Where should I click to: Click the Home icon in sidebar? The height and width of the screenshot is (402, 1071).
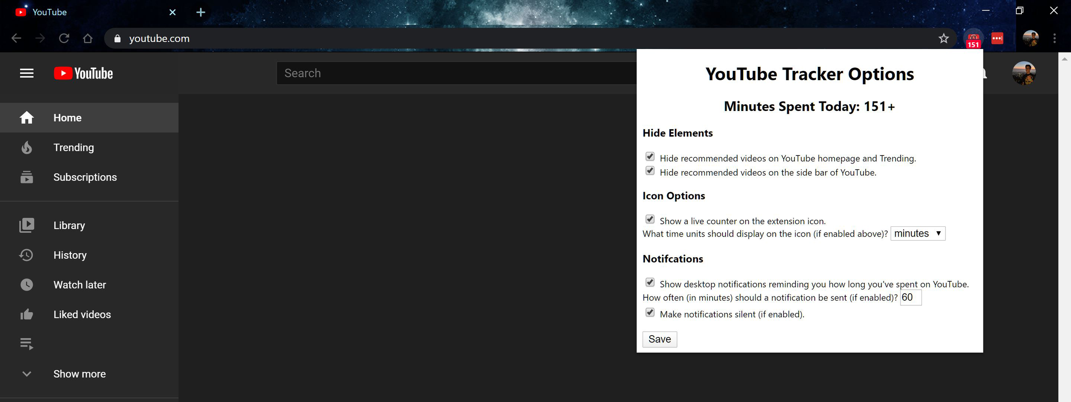(x=27, y=118)
